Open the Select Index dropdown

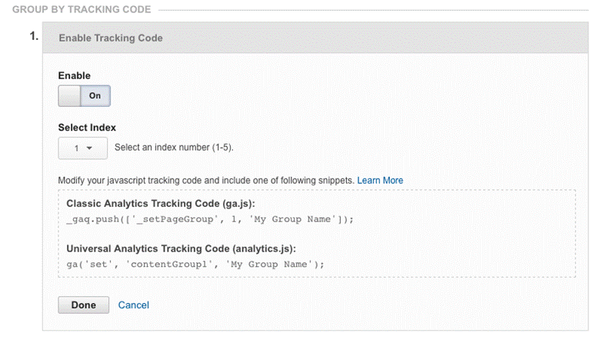point(82,148)
